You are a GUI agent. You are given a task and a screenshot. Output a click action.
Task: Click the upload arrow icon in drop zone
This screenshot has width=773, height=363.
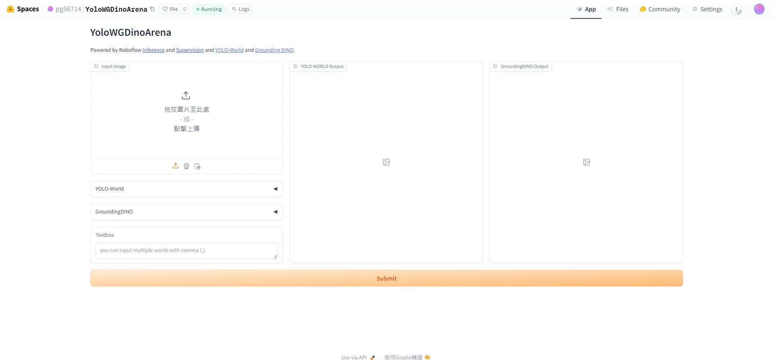186,95
